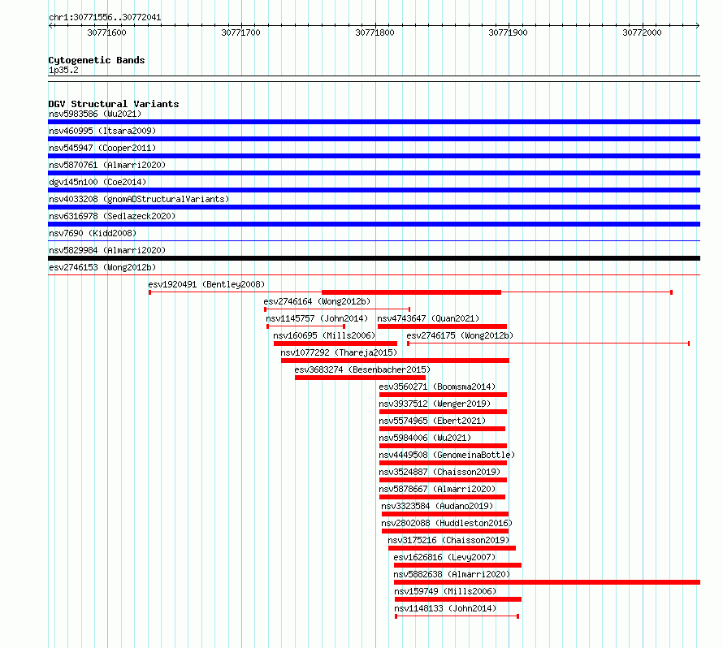Open esv1920491 (Bentley2008) variant label
The image size is (723, 648).
click(206, 284)
